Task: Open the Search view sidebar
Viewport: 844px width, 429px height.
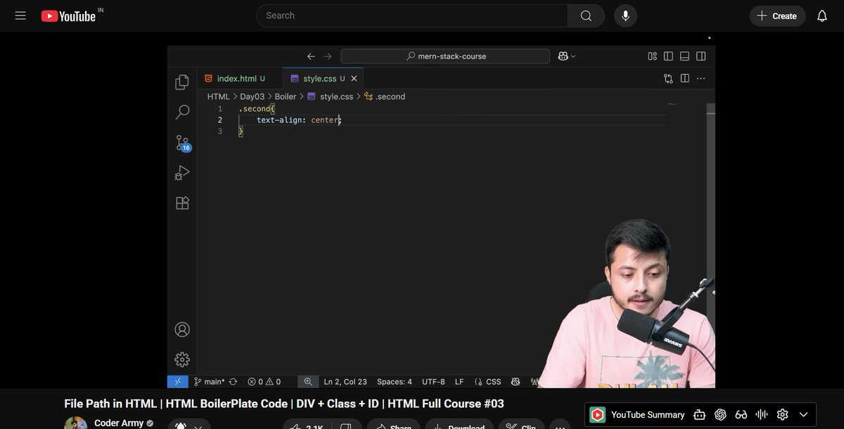Action: [x=182, y=112]
